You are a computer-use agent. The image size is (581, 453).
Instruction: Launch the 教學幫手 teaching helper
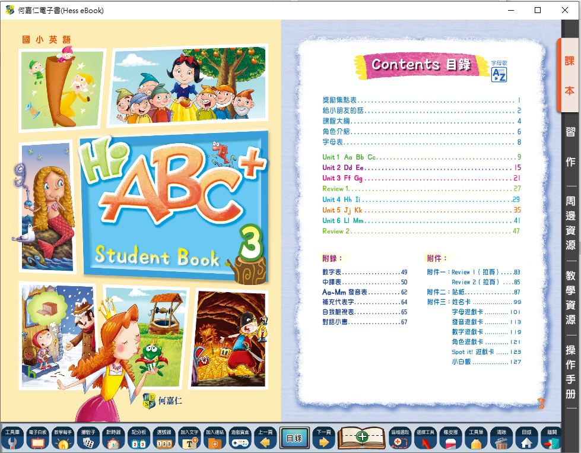63,438
